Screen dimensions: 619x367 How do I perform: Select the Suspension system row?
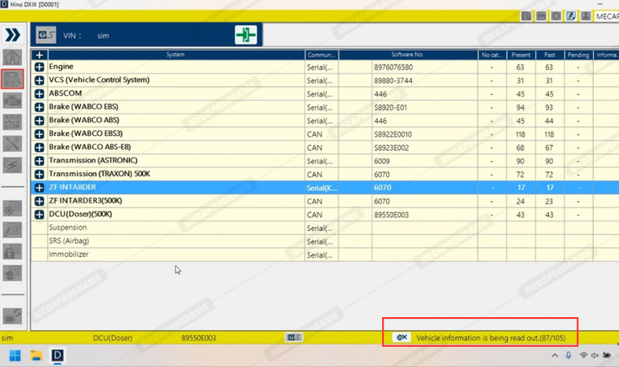[325, 228]
